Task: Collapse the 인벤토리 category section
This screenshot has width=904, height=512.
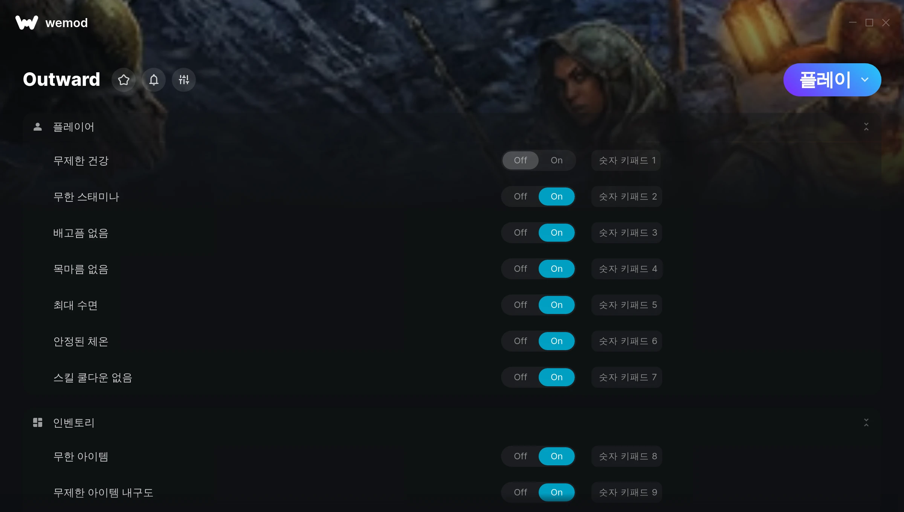Action: coord(866,422)
